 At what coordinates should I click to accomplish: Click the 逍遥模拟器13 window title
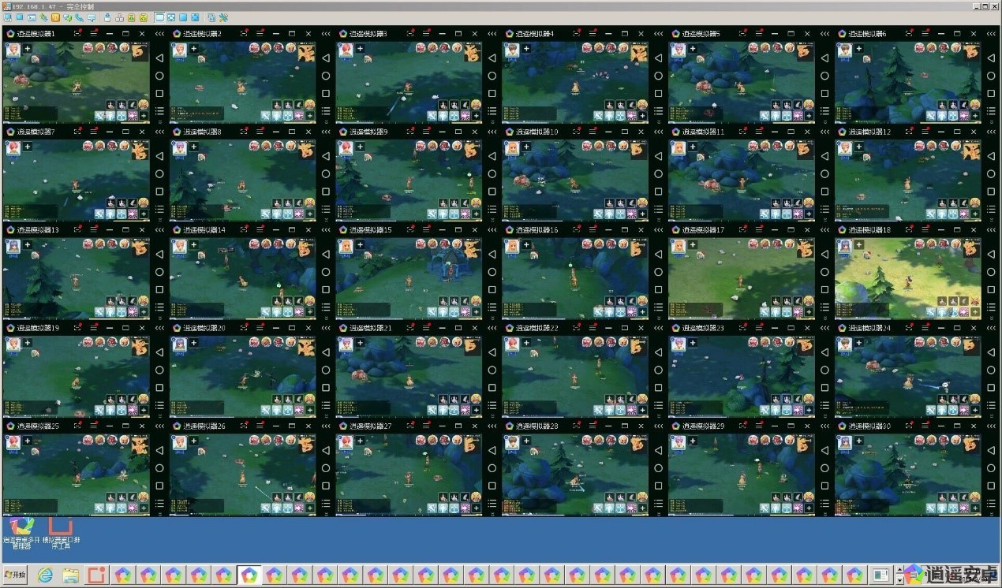coord(39,230)
